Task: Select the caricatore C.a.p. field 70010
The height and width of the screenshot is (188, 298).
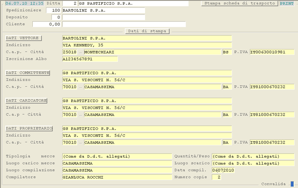Action: click(x=69, y=115)
